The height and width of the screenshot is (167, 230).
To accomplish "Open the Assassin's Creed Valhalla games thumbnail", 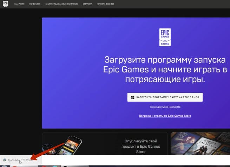I will [201, 143].
